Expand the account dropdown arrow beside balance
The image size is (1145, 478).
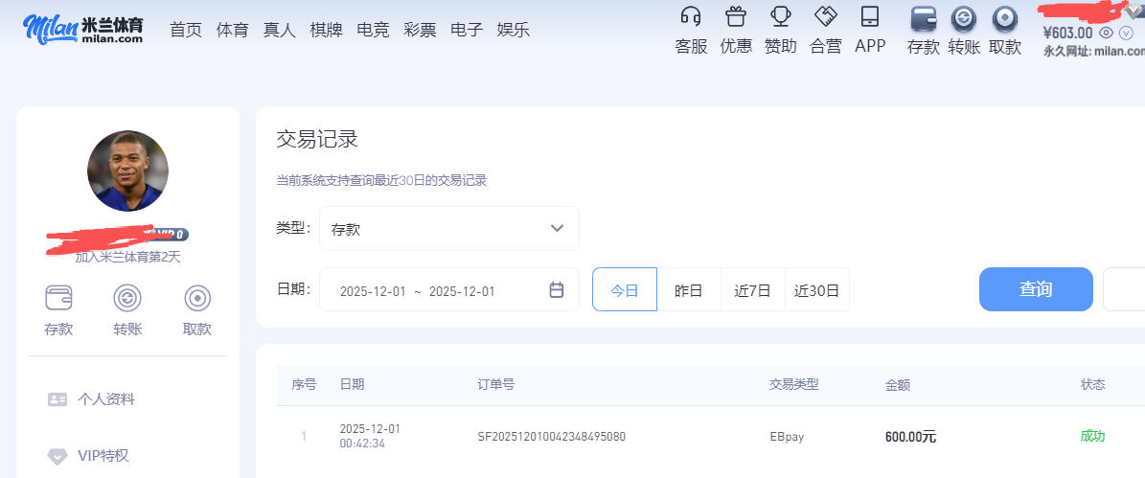pyautogui.click(x=1126, y=33)
